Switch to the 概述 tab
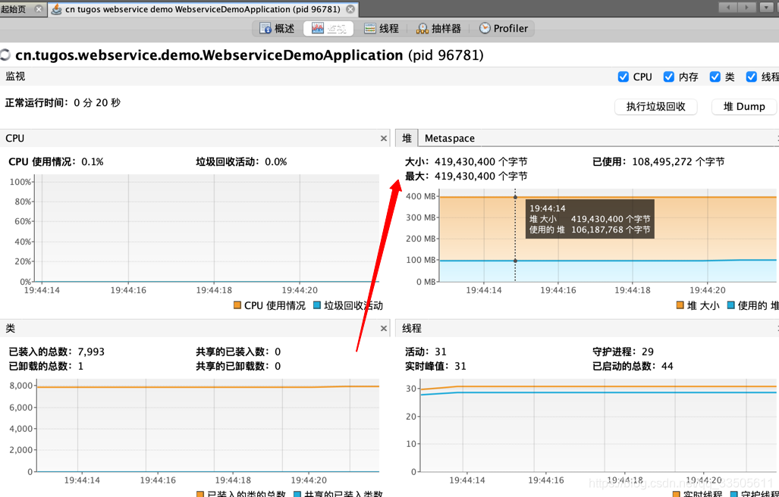779x497 pixels. [277, 28]
